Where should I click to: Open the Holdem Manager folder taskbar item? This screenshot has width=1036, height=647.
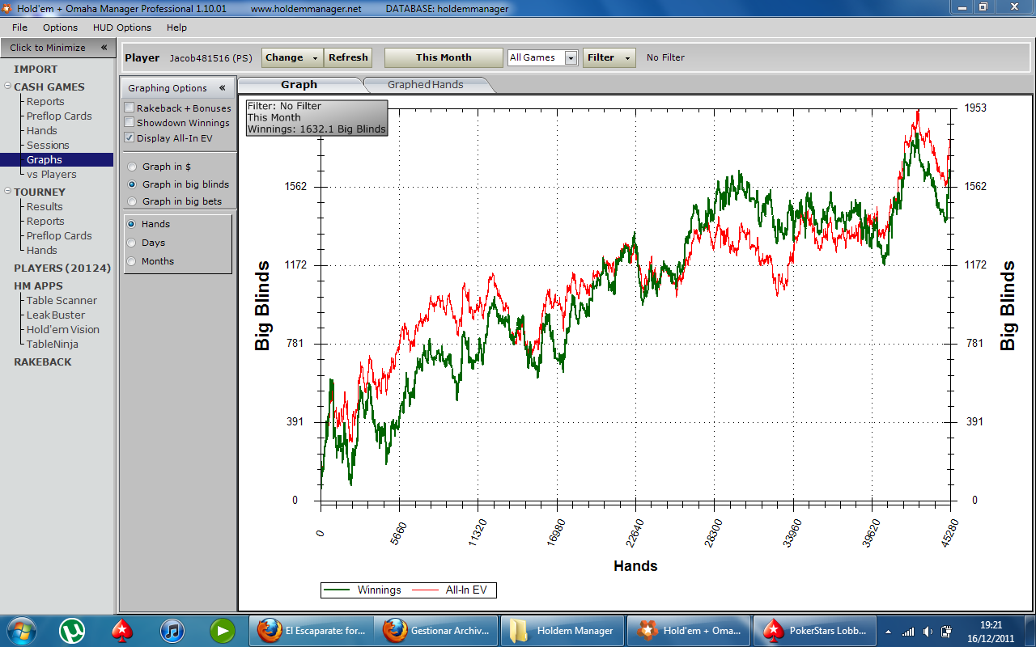coord(564,630)
